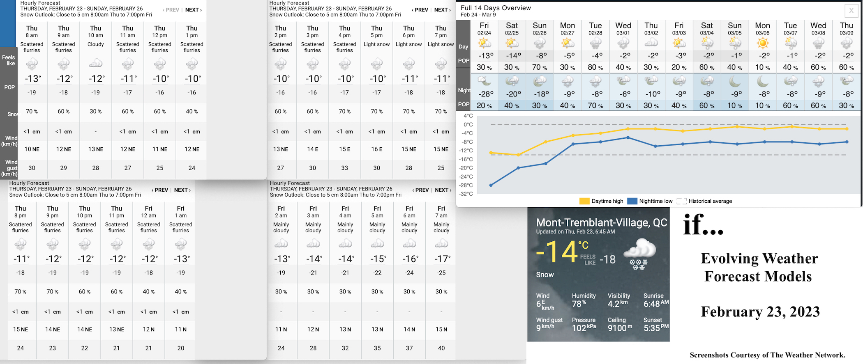
Task: Click the Fri 12 am flurries icon
Action: 149,244
